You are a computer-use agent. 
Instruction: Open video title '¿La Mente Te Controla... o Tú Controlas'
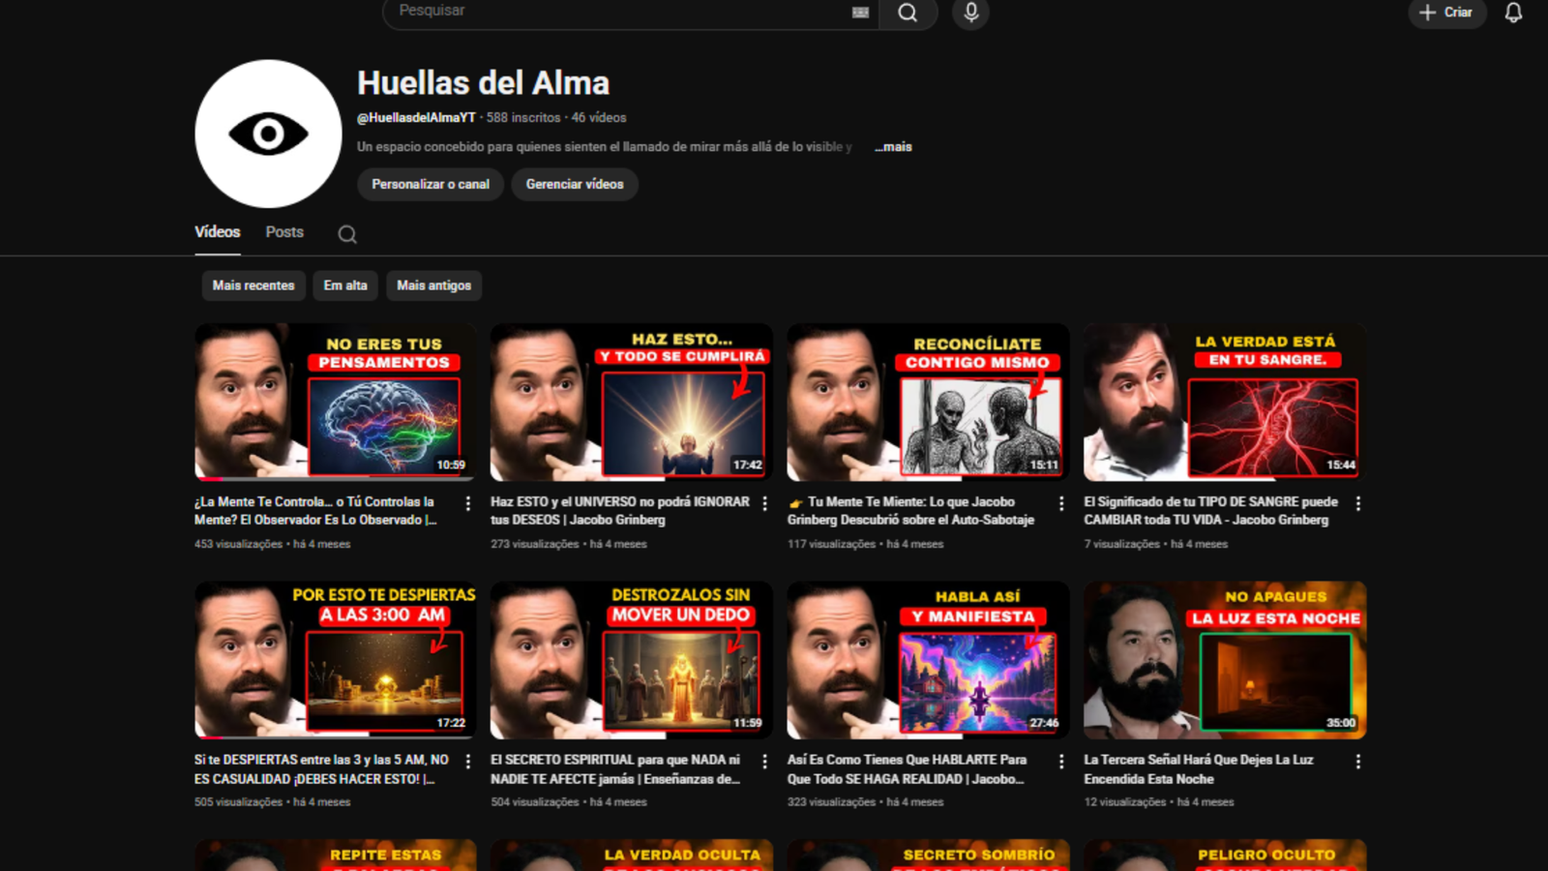coord(315,511)
